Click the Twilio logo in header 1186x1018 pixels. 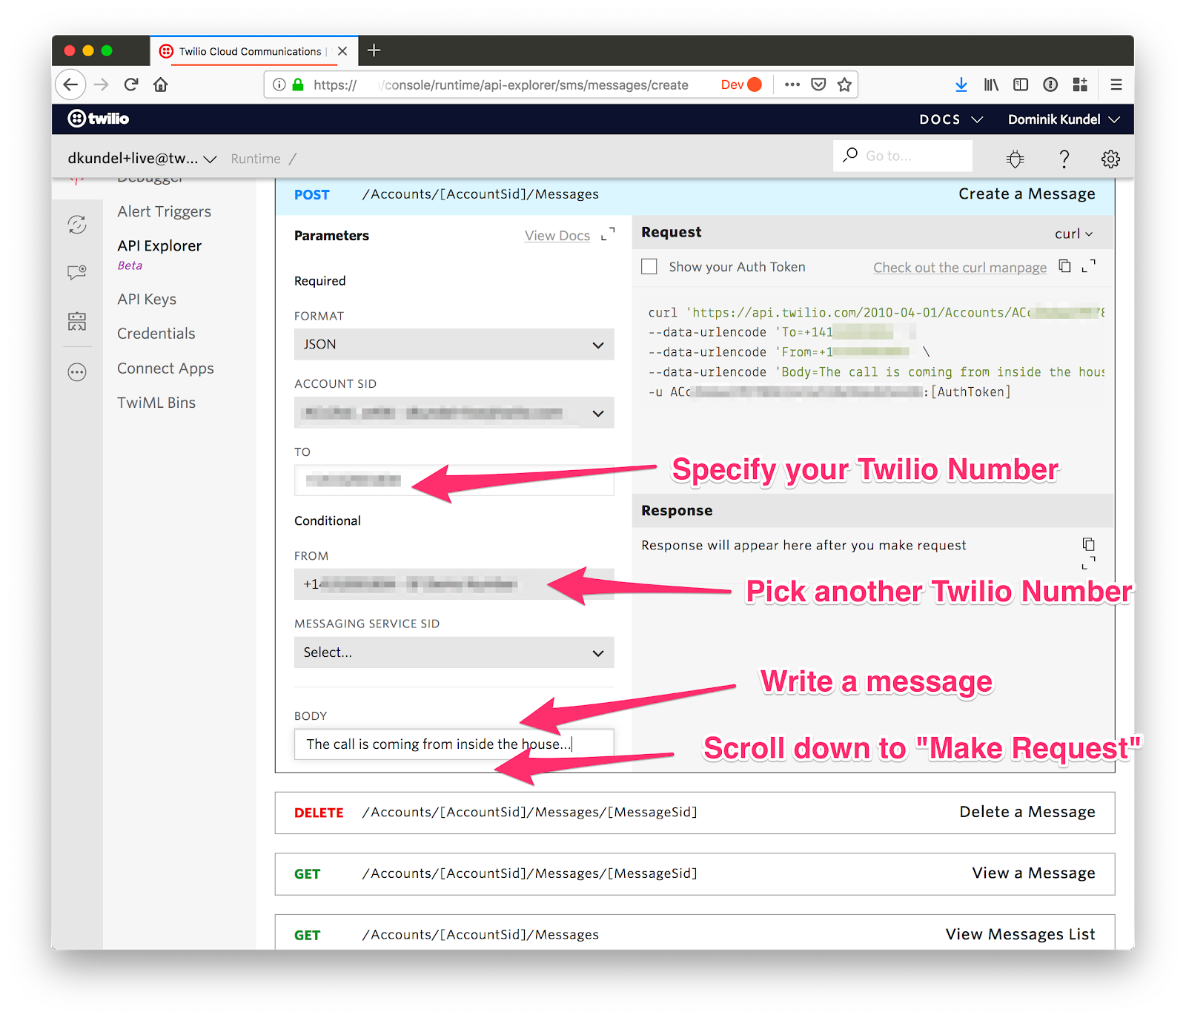click(x=99, y=119)
